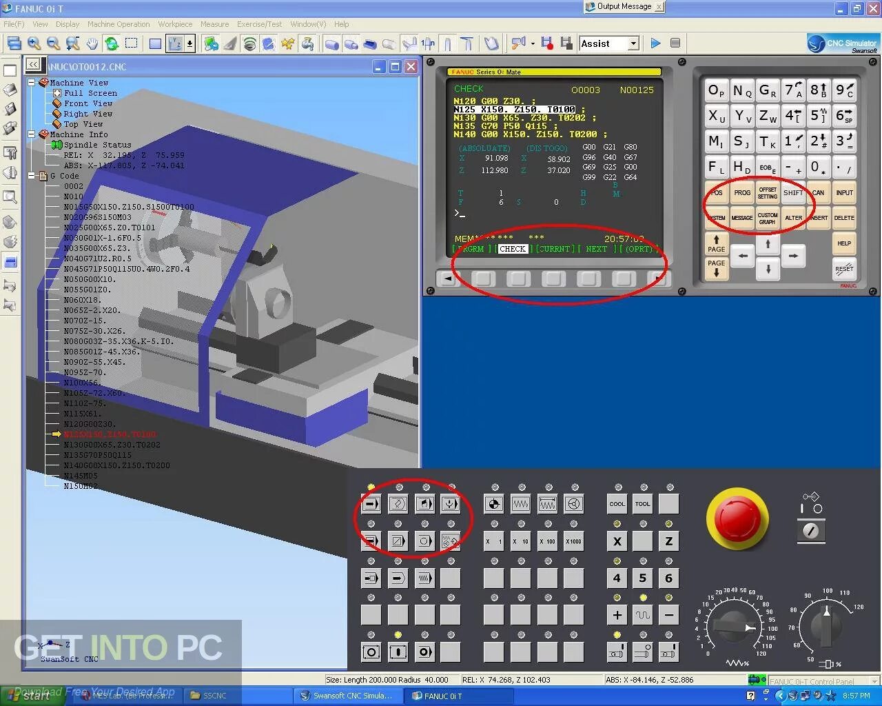Toggle reference return (home) mode button

click(x=494, y=504)
